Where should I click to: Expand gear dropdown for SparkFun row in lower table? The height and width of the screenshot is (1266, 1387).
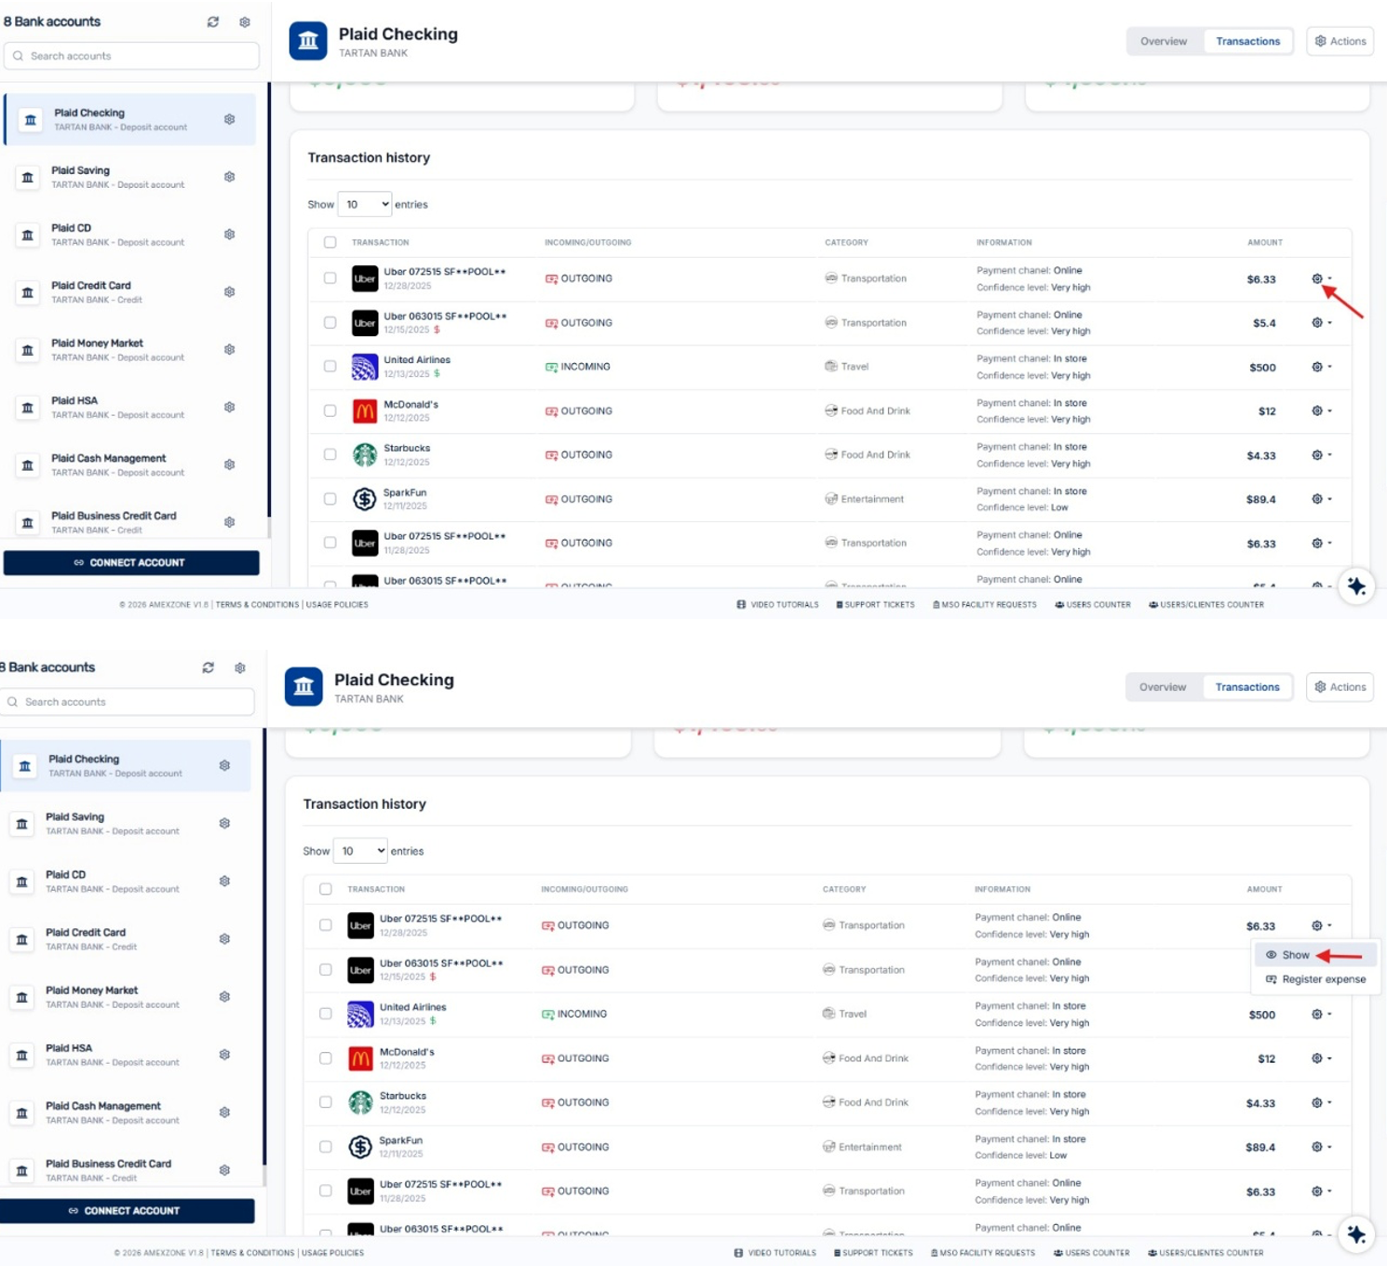(x=1321, y=1147)
